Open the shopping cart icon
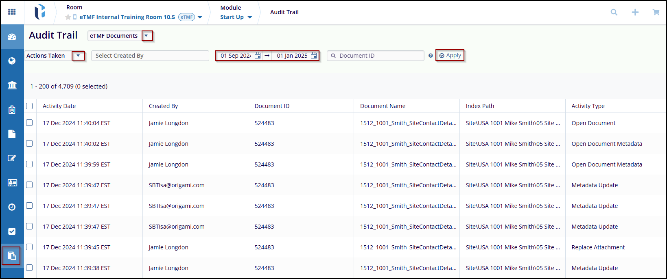The image size is (667, 279). (x=656, y=12)
